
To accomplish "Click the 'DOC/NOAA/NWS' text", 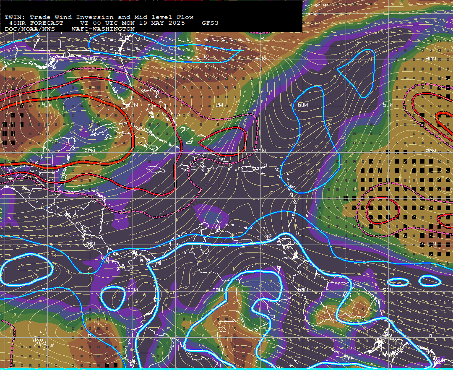I will pyautogui.click(x=30, y=29).
